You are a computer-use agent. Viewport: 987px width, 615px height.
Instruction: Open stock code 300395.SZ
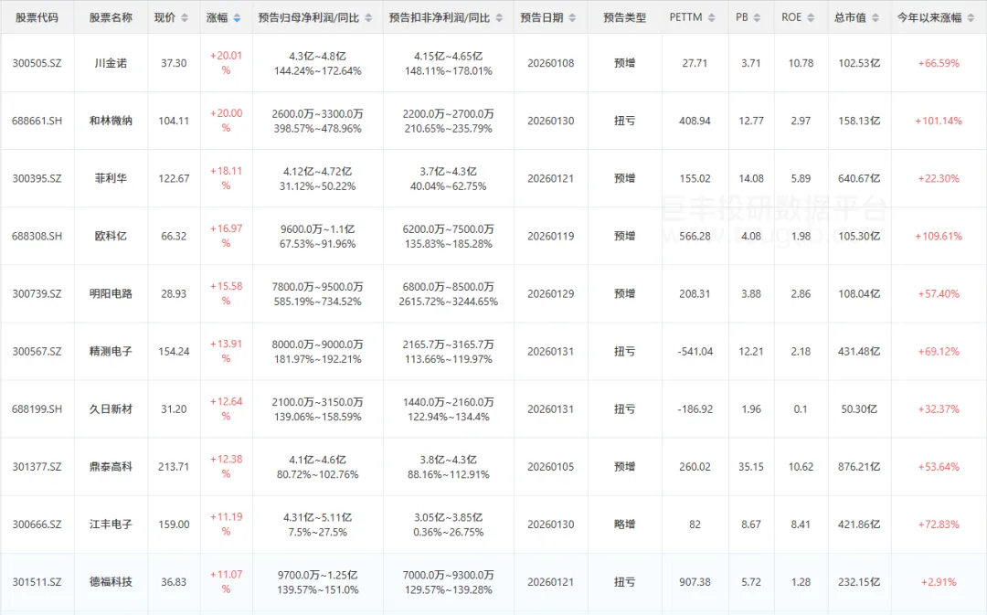click(x=37, y=179)
